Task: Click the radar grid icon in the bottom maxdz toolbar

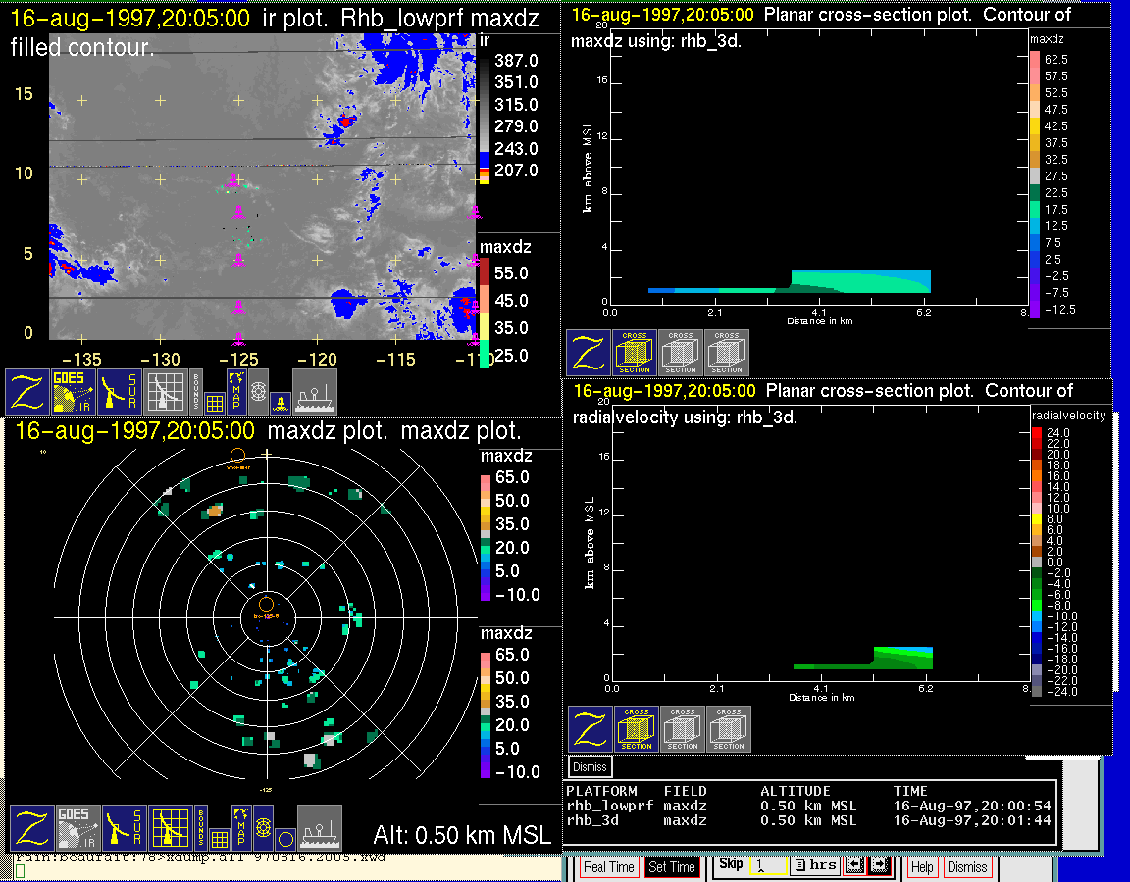Action: point(169,828)
